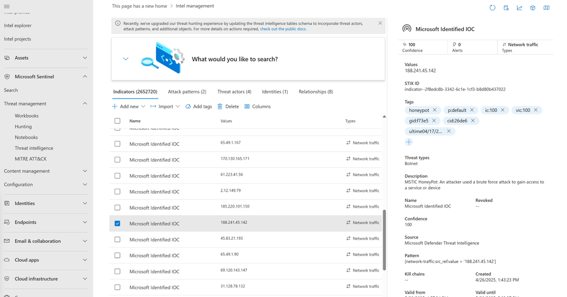Click the Assets sidebar icon
567x297 pixels.
(7, 58)
